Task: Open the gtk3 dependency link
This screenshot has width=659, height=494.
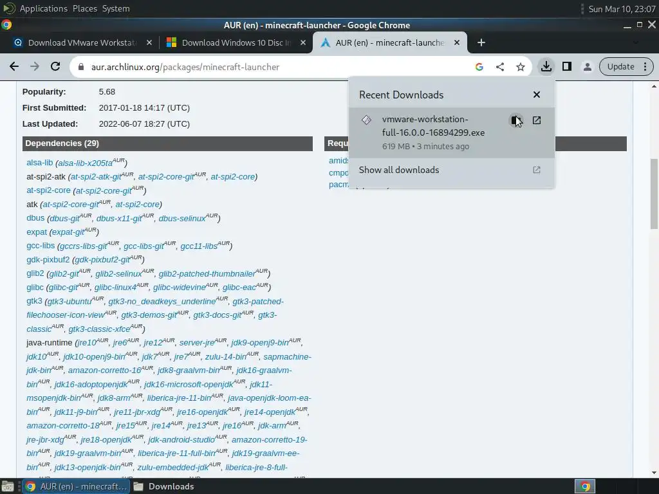Action: (34, 301)
